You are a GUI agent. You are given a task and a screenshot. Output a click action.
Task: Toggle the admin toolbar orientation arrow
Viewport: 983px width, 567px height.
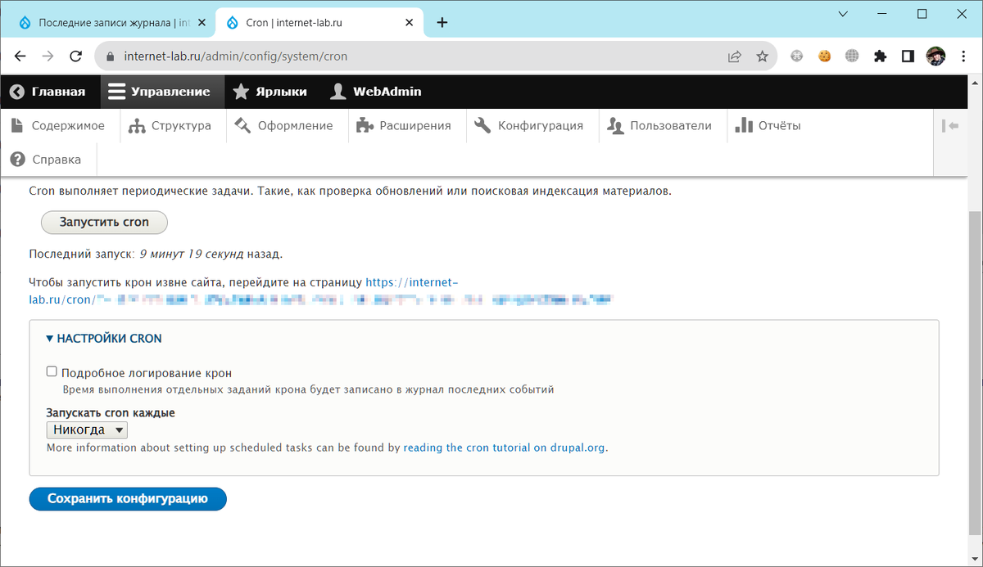pos(949,124)
